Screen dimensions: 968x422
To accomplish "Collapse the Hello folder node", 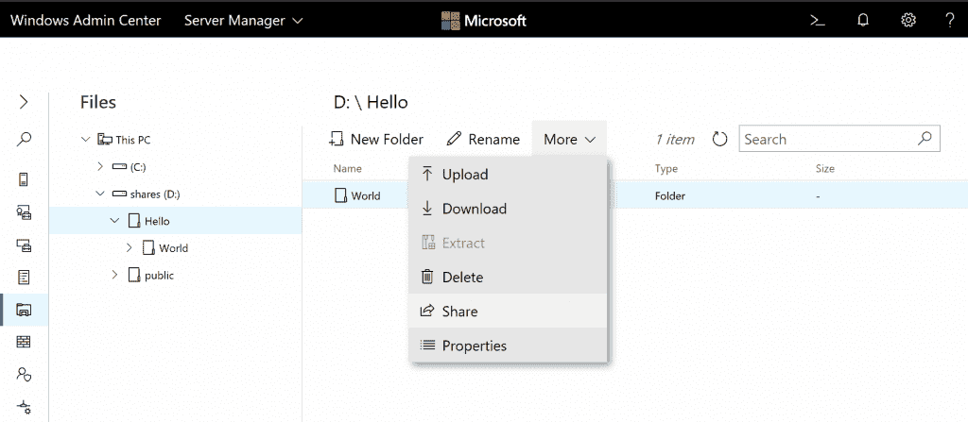I will [x=114, y=220].
